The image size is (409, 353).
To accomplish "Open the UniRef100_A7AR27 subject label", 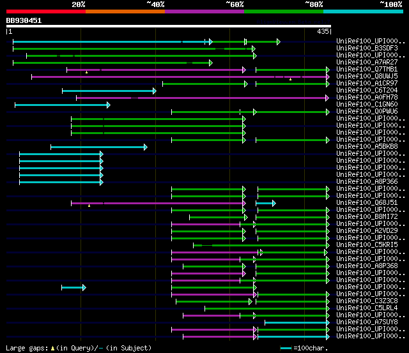I will point(367,62).
